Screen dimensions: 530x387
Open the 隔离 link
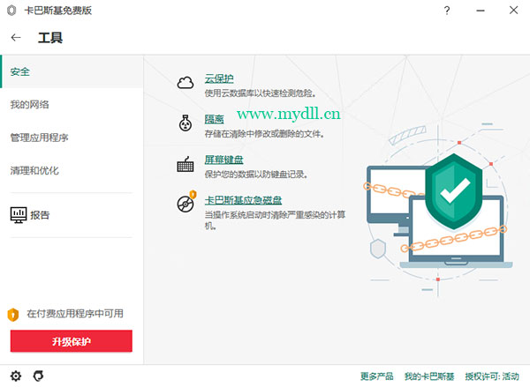pyautogui.click(x=215, y=119)
